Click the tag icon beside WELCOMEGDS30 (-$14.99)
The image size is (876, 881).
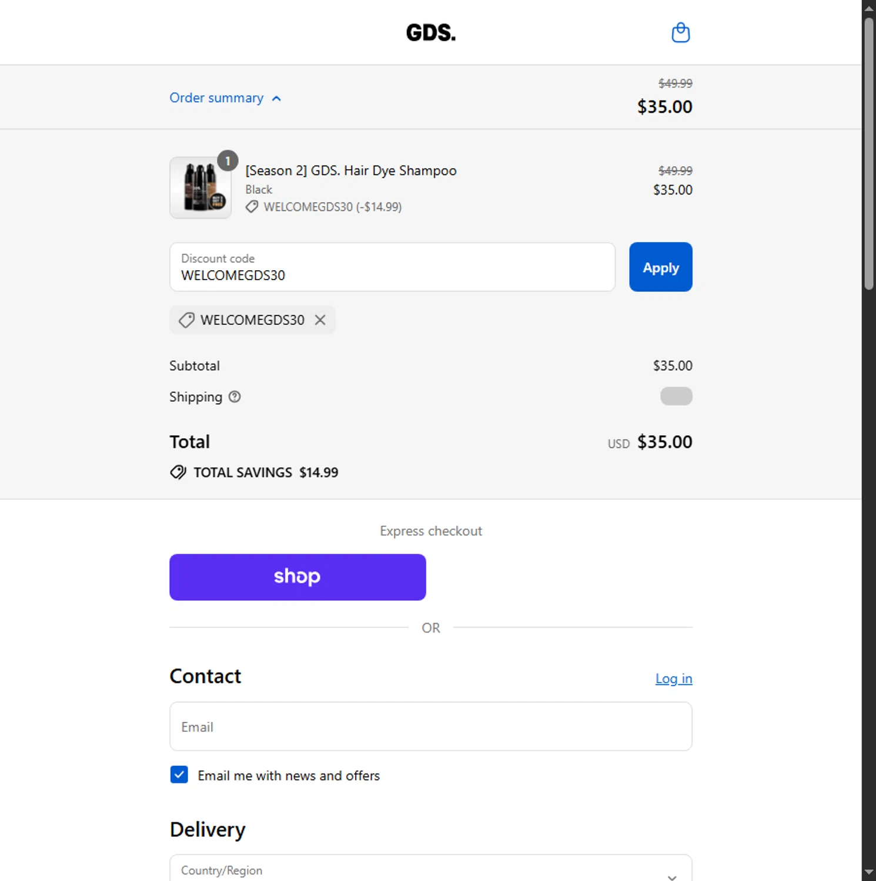tap(252, 207)
